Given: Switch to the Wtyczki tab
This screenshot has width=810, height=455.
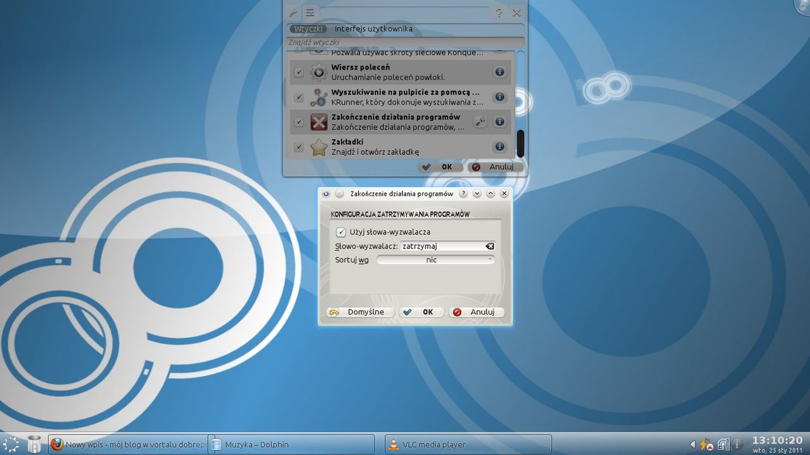Looking at the screenshot, I should click(309, 28).
